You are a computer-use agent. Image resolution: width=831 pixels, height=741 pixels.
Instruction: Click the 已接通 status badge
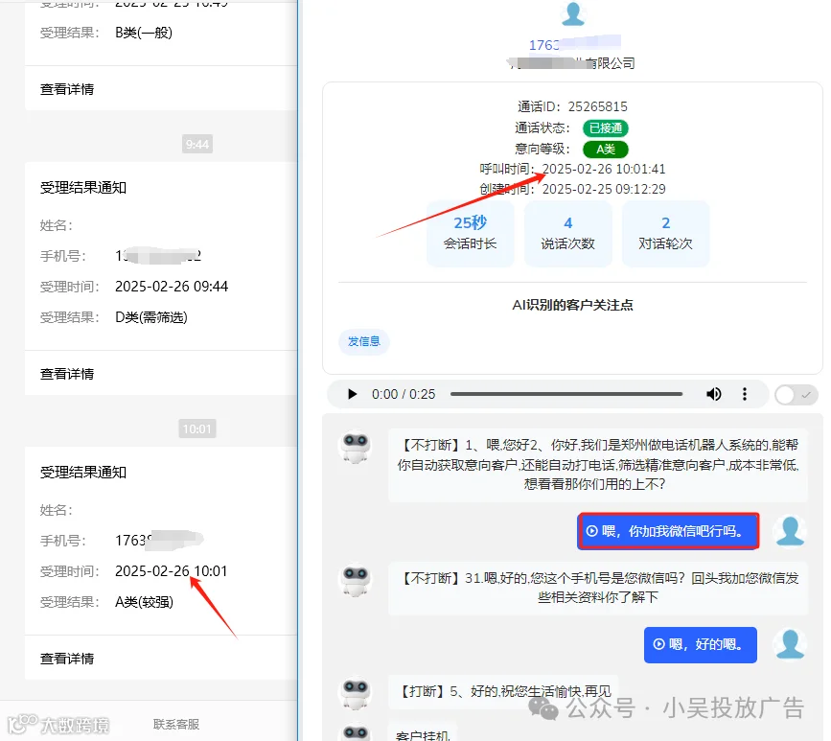pos(605,128)
